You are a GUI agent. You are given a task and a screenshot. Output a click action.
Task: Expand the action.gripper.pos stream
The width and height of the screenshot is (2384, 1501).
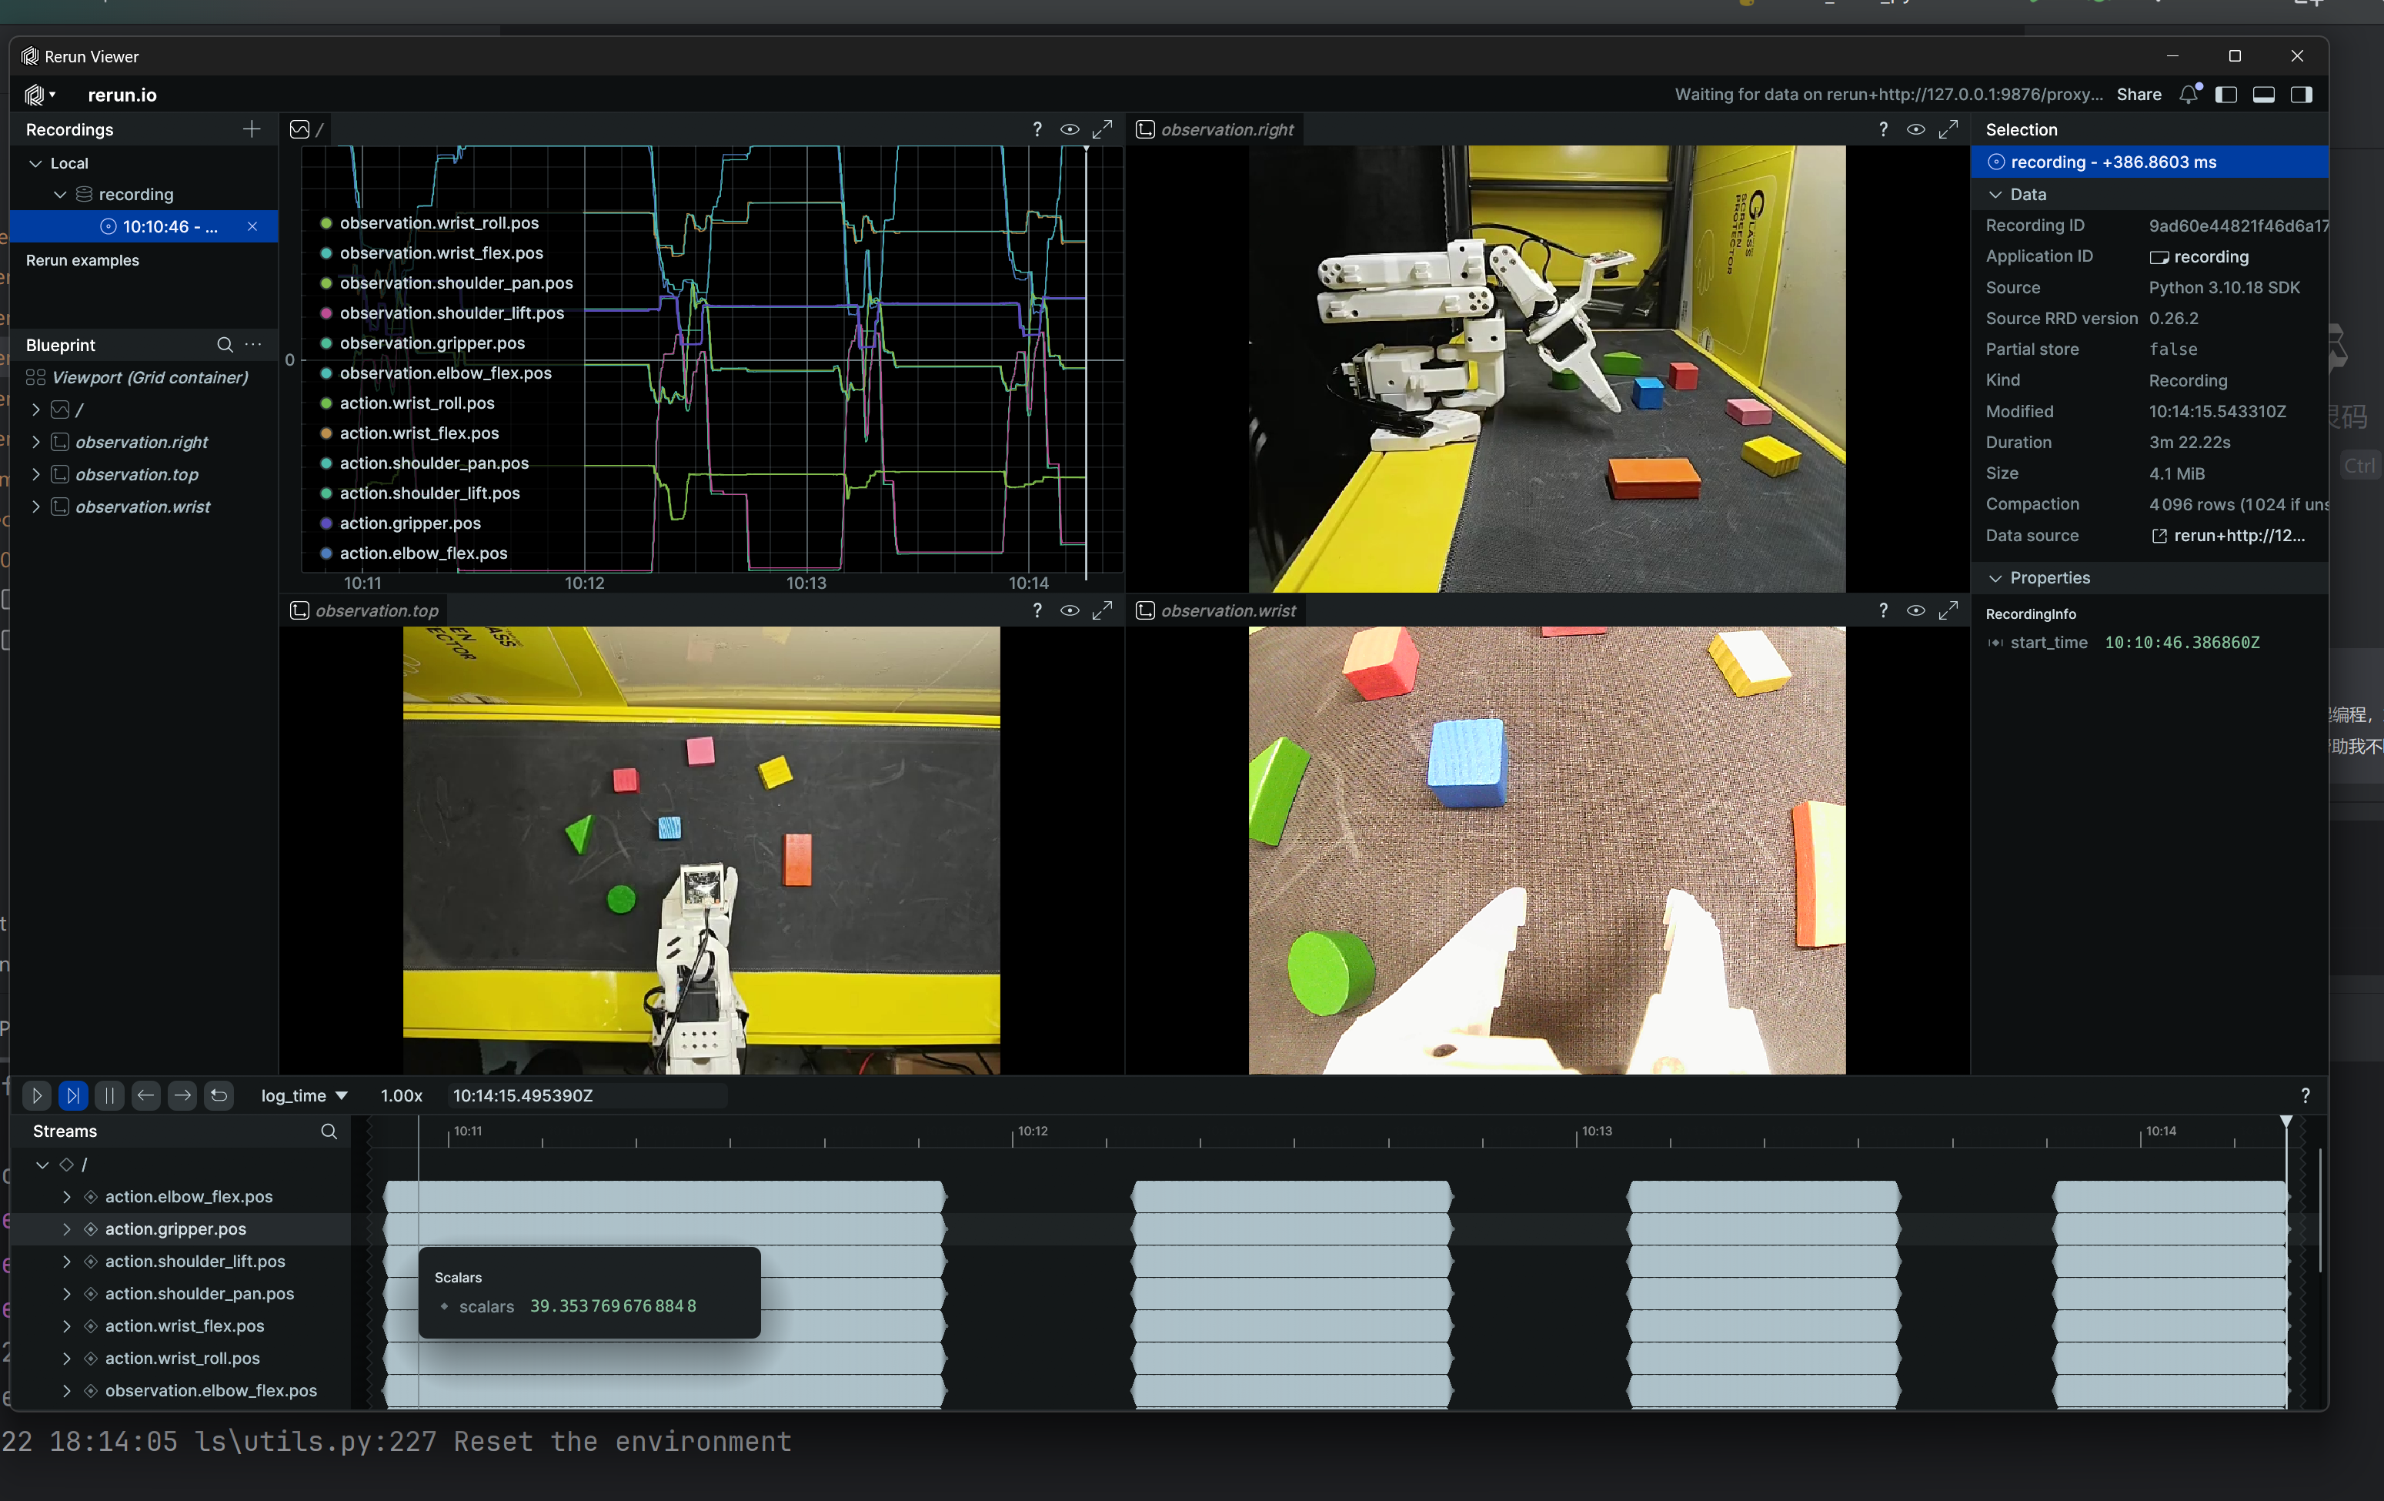point(66,1229)
